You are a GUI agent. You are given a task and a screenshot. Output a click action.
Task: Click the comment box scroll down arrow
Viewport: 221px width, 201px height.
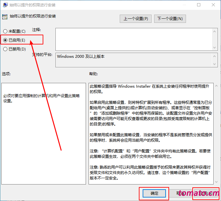215,48
